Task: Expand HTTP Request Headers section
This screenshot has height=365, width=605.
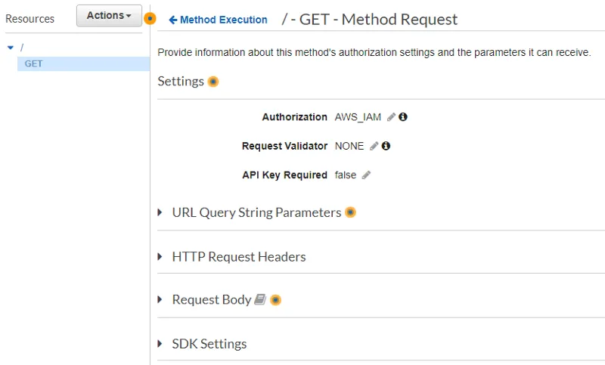Action: [160, 257]
